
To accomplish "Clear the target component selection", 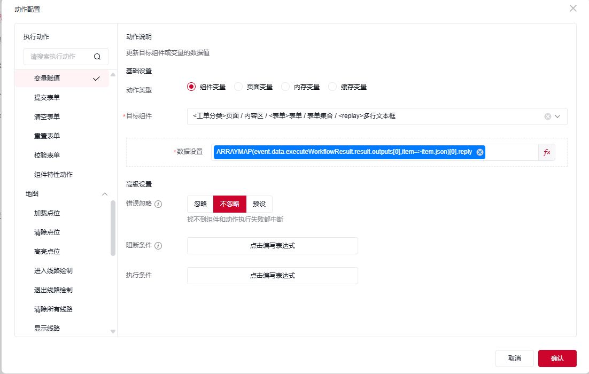I will pos(547,116).
